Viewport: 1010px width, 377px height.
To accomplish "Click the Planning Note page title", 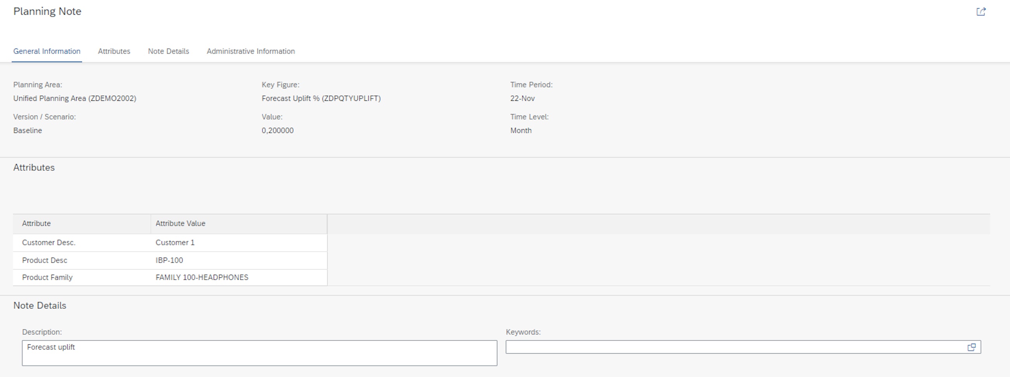I will coord(47,11).
